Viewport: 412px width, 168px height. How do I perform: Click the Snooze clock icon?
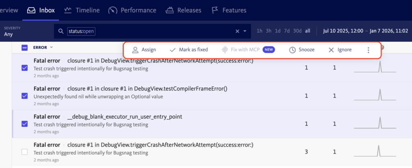292,50
